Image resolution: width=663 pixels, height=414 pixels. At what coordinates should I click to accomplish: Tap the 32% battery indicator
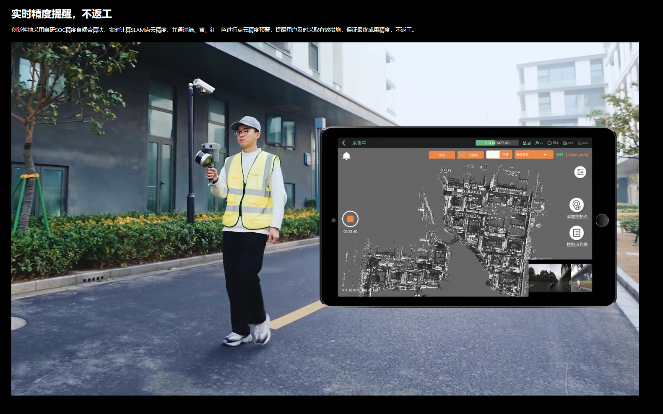[582, 143]
